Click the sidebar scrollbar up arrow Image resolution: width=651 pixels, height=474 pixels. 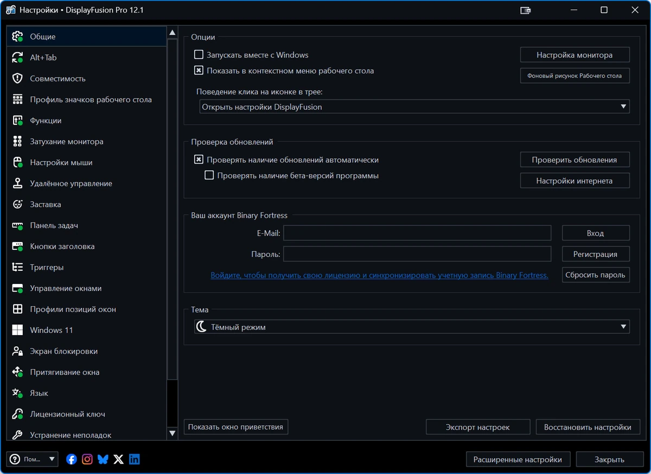tap(173, 33)
